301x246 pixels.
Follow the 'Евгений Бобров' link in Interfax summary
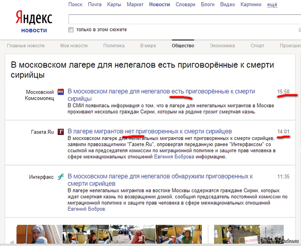point(86,209)
